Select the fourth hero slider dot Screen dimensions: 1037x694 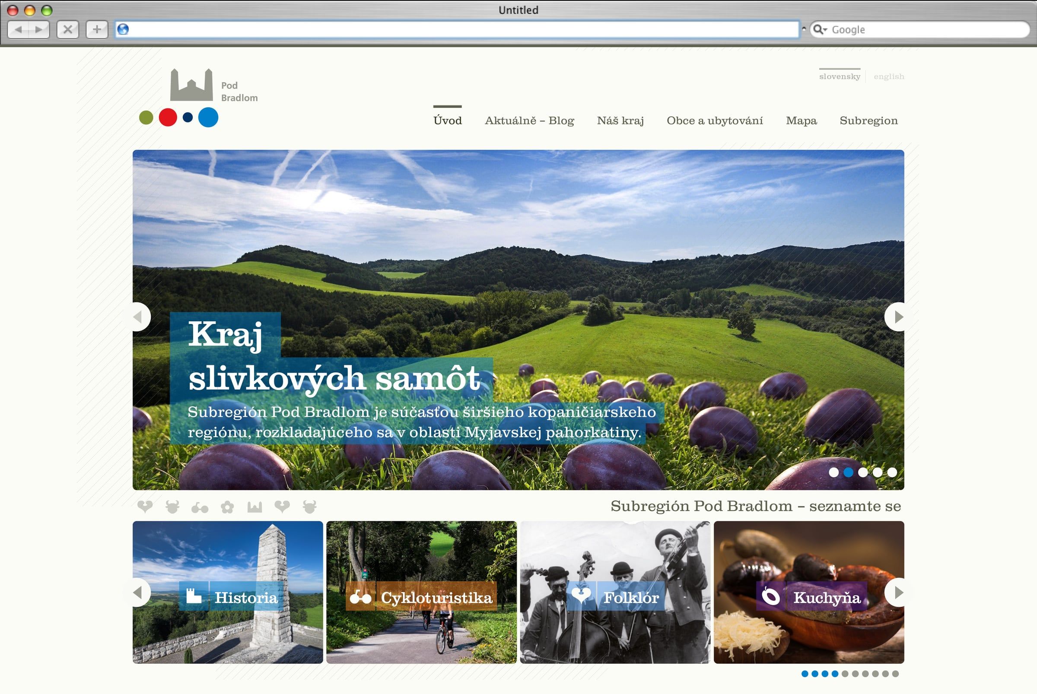point(878,472)
